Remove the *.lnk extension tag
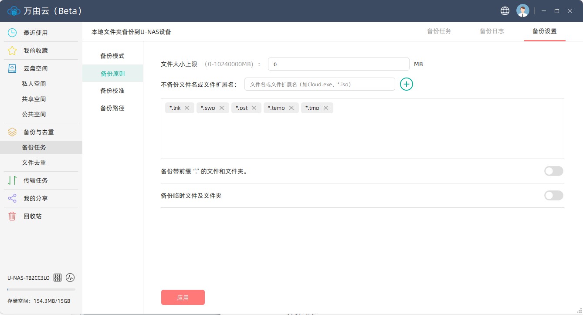The image size is (583, 315). pyautogui.click(x=187, y=108)
